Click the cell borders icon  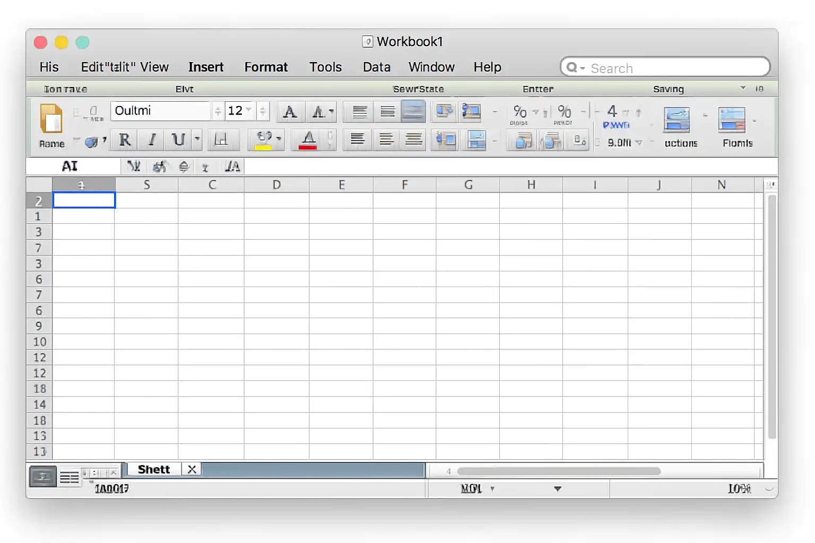(221, 139)
